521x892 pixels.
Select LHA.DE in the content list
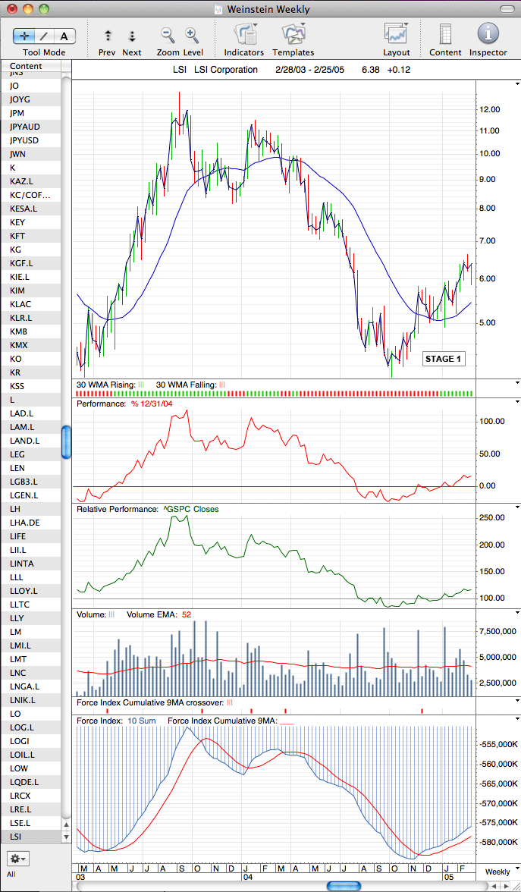(30, 523)
